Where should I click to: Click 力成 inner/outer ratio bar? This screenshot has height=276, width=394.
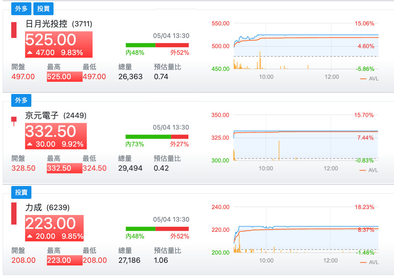pyautogui.click(x=157, y=229)
